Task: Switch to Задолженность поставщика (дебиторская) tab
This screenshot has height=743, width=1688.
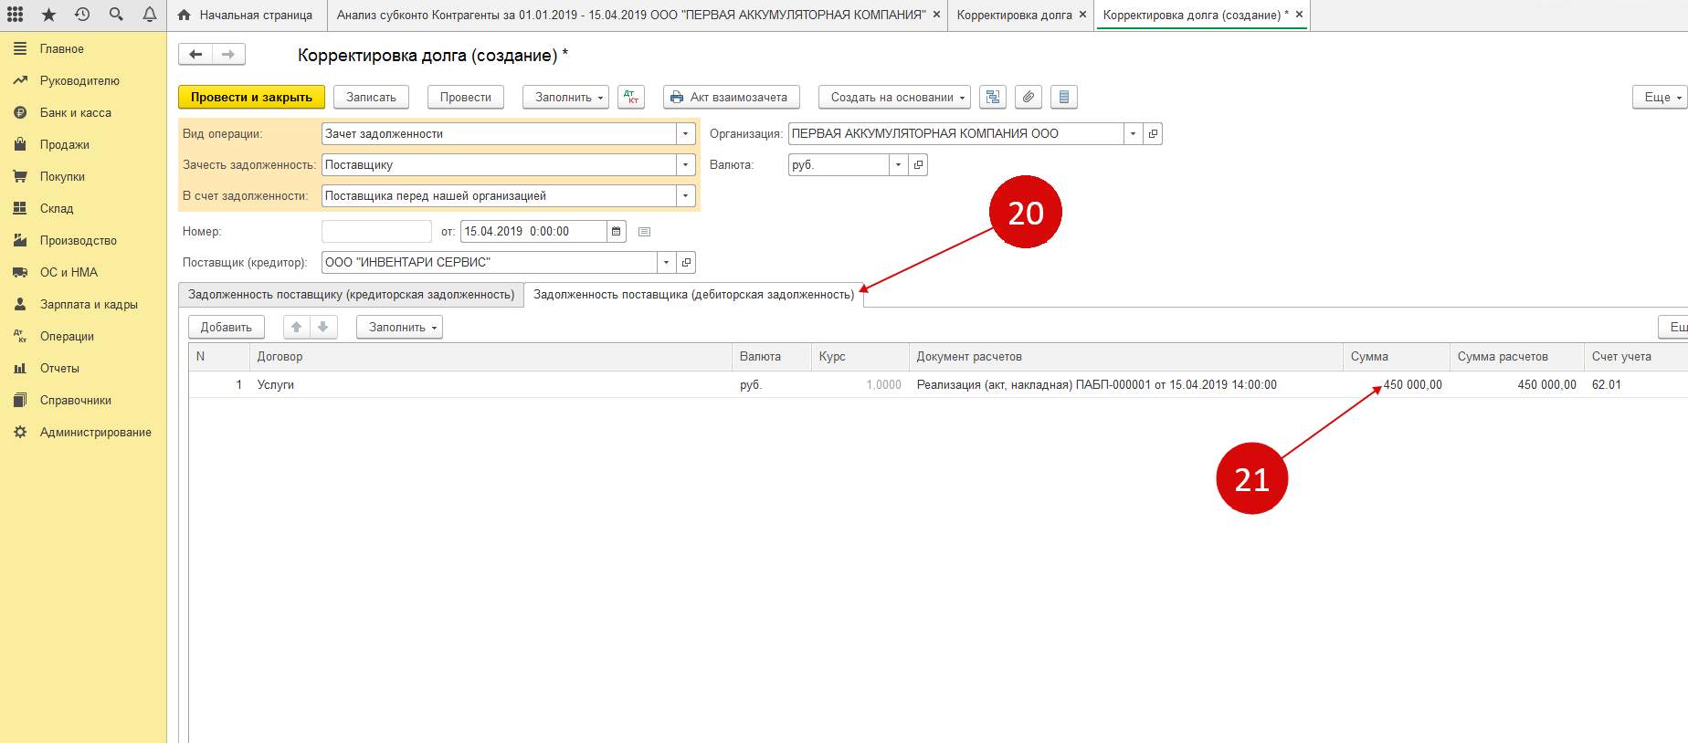Action: pos(693,295)
